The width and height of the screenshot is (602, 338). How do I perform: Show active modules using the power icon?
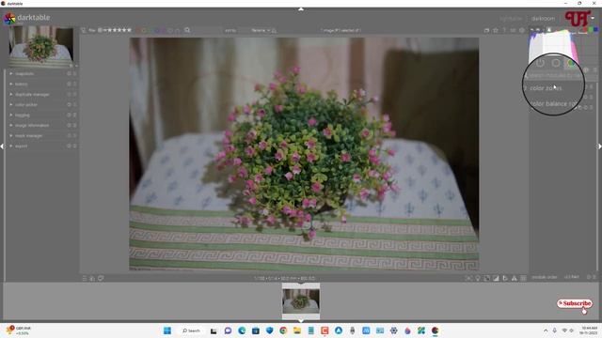coord(540,63)
